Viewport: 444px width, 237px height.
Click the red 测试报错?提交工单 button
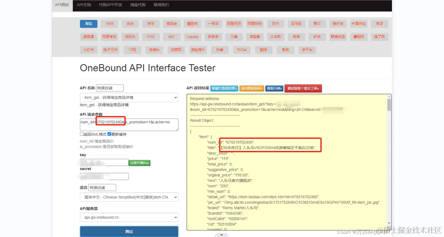tap(303, 88)
